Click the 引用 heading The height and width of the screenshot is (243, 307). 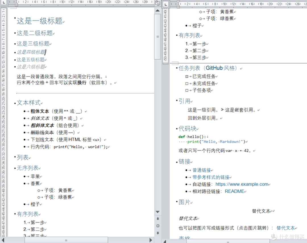184,101
